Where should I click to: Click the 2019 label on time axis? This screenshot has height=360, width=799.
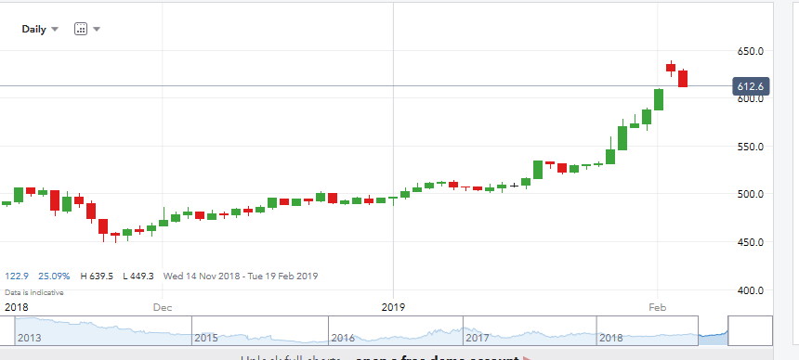393,307
